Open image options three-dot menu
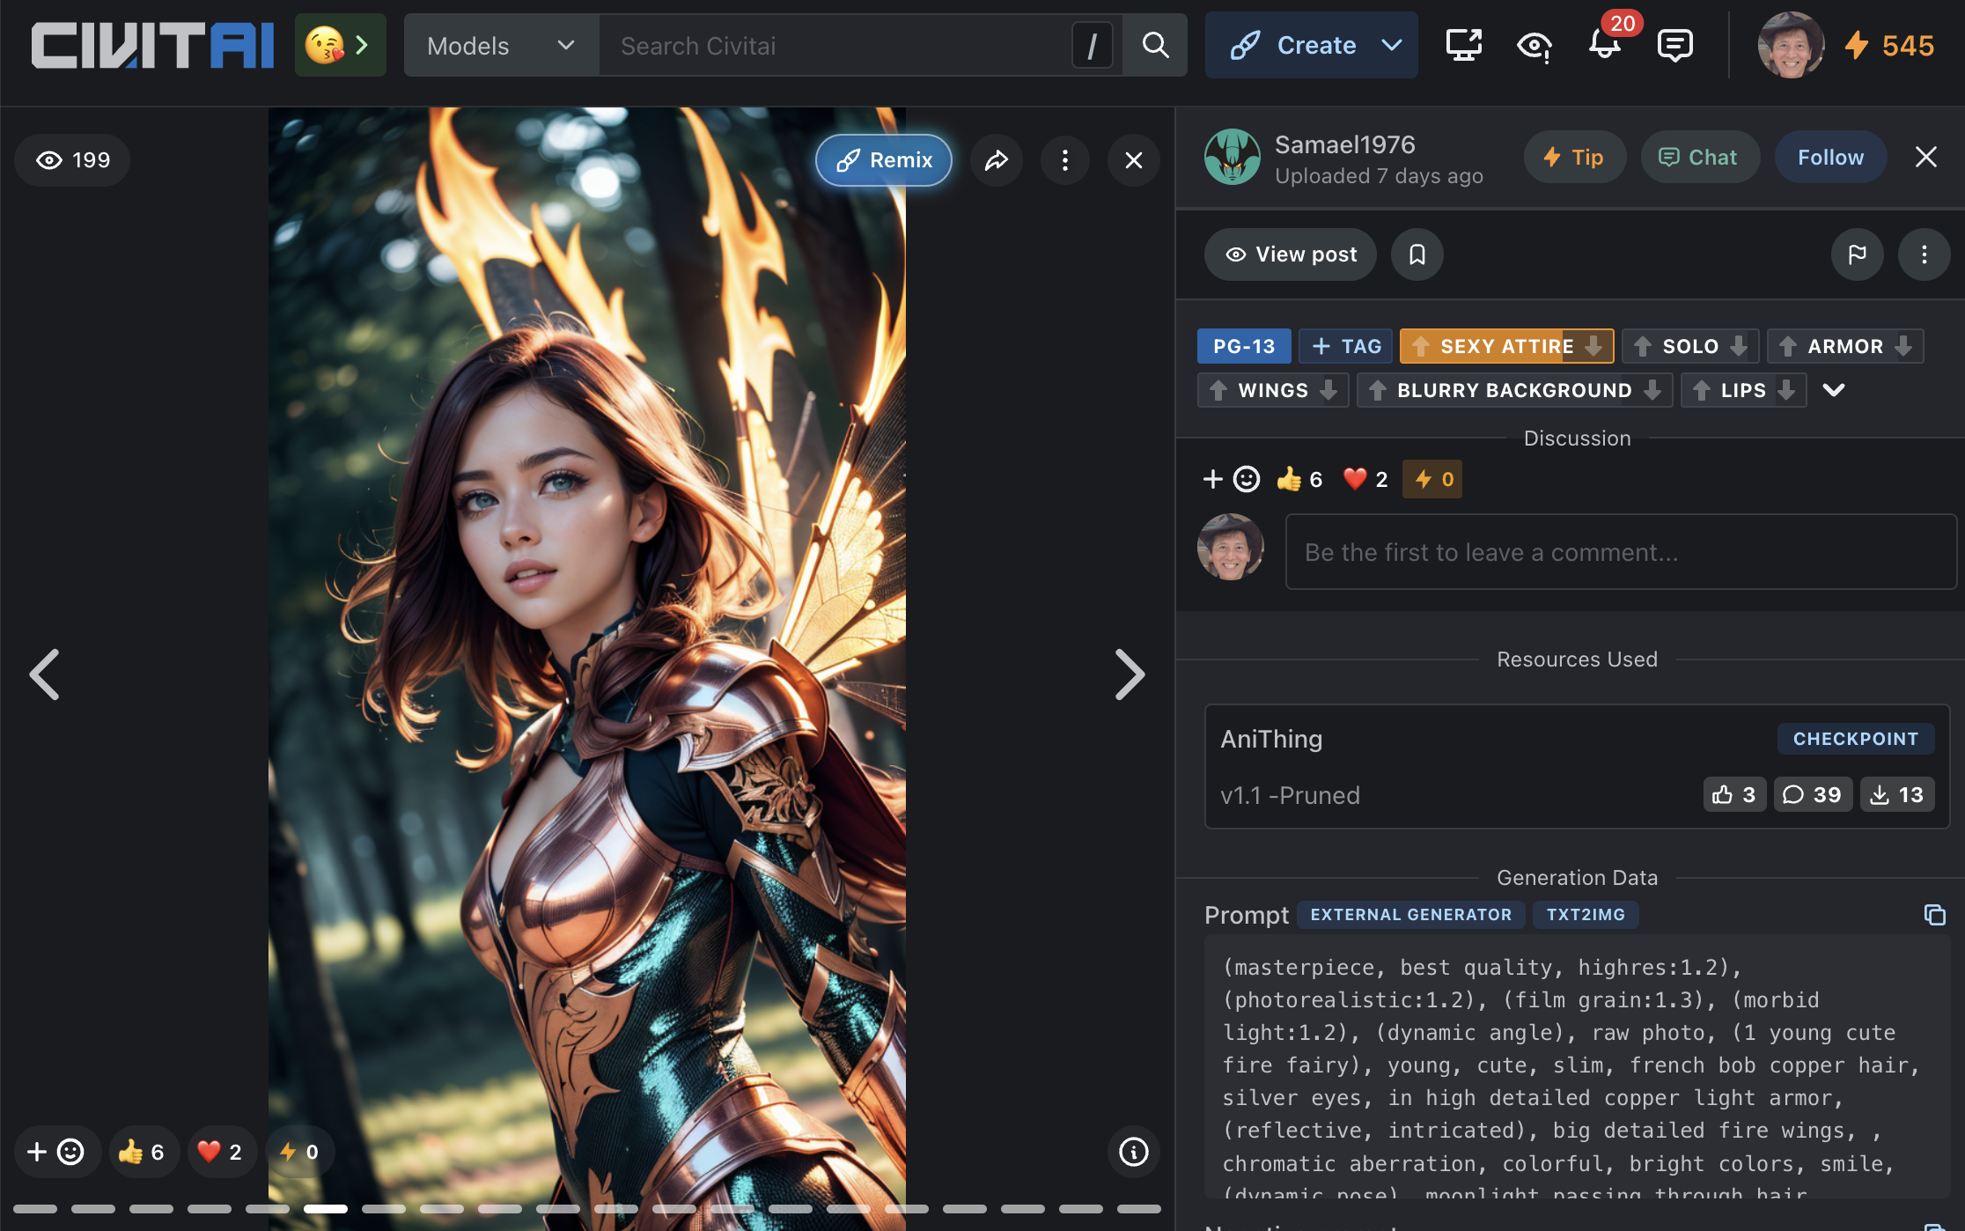 [x=1064, y=160]
